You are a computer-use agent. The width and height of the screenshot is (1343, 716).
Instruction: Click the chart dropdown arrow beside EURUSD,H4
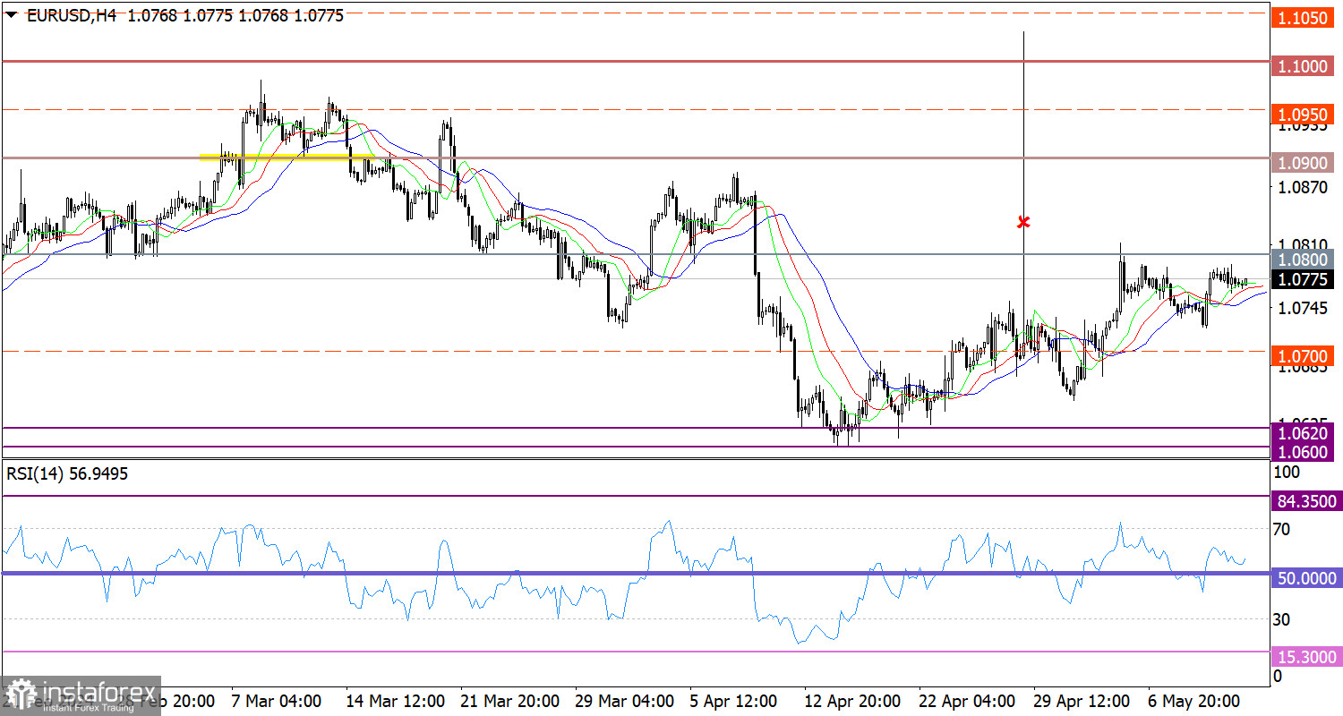12,15
